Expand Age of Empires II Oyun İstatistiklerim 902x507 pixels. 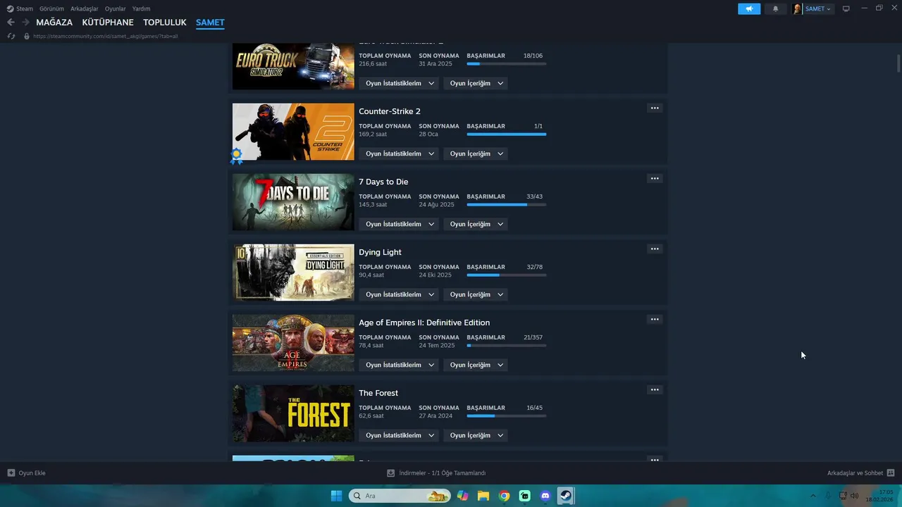click(399, 365)
